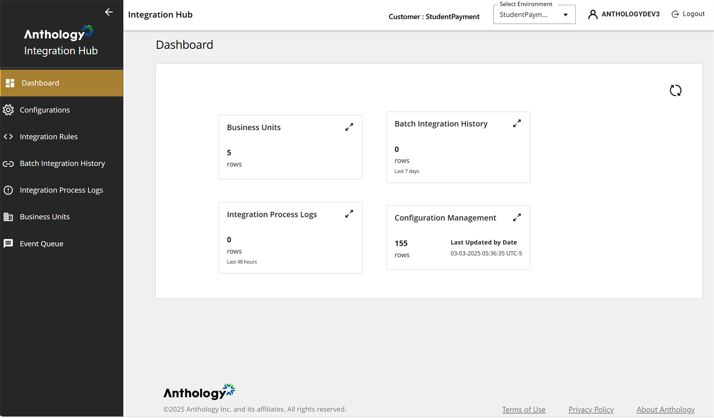
Task: Click the date 03-03-2025 05:36:35 UTC-5
Action: pyautogui.click(x=486, y=253)
